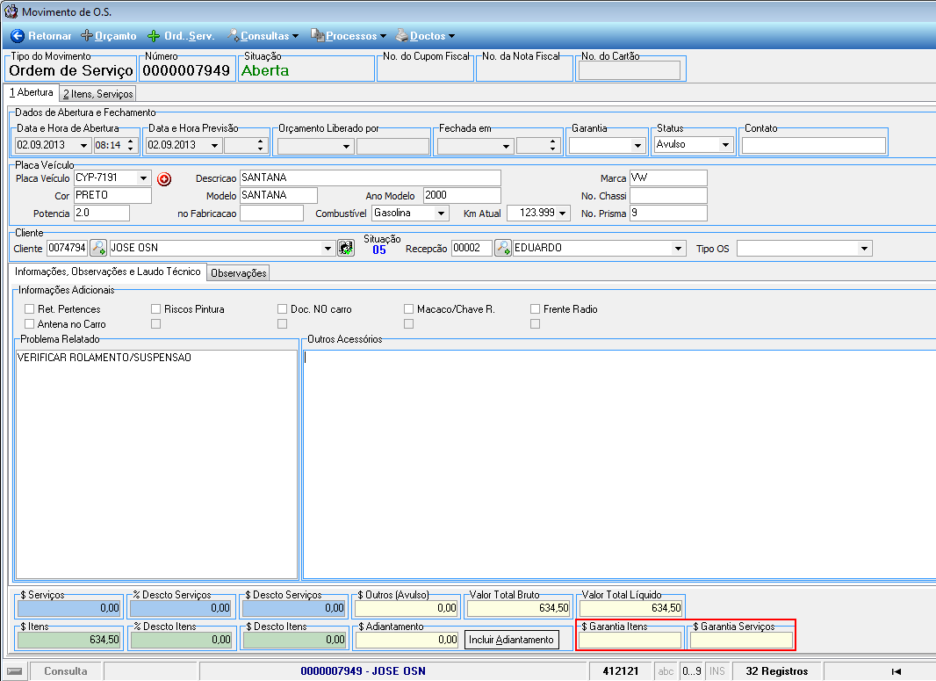The width and height of the screenshot is (936, 681).
Task: Click the % Descto Itens field
Action: tap(182, 640)
